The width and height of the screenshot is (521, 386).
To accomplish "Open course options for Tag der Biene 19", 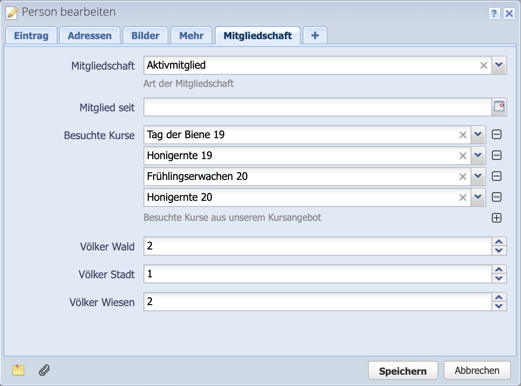I will pyautogui.click(x=478, y=134).
